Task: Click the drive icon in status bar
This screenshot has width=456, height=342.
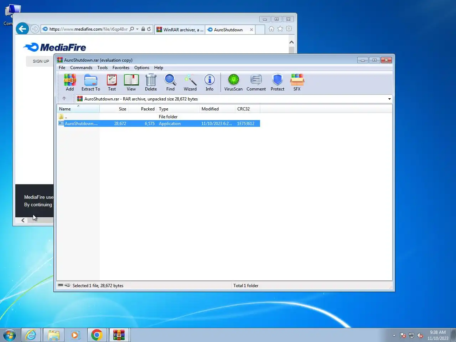Action: (x=61, y=285)
